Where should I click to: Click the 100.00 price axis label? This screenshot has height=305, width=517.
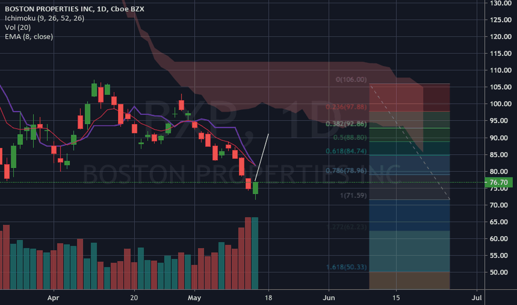pos(500,104)
